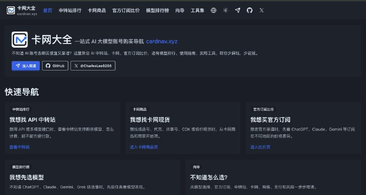
Task: Click the 向导 tag on card
Action: tap(196, 167)
